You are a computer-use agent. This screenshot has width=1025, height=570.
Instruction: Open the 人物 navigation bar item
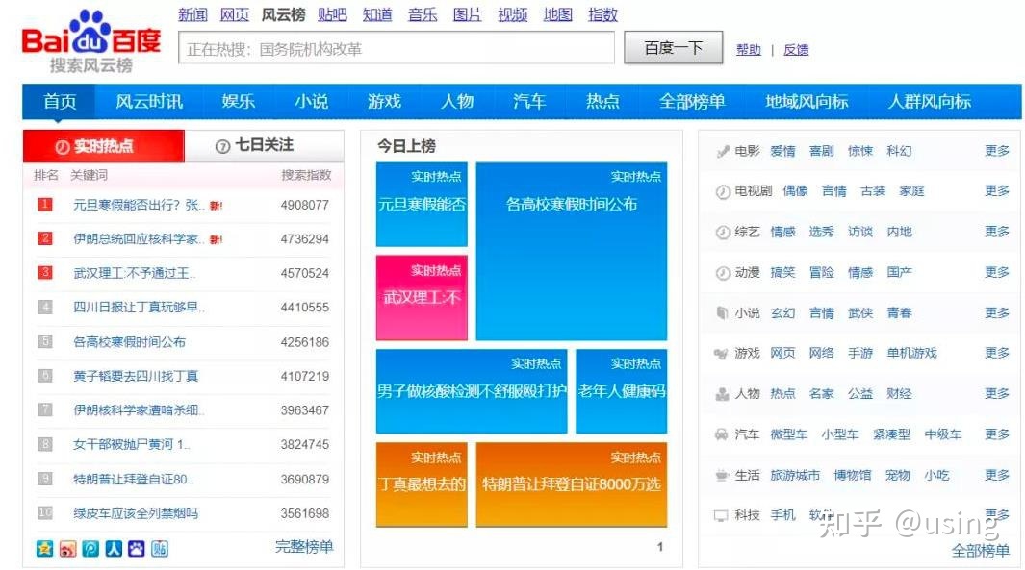click(457, 102)
